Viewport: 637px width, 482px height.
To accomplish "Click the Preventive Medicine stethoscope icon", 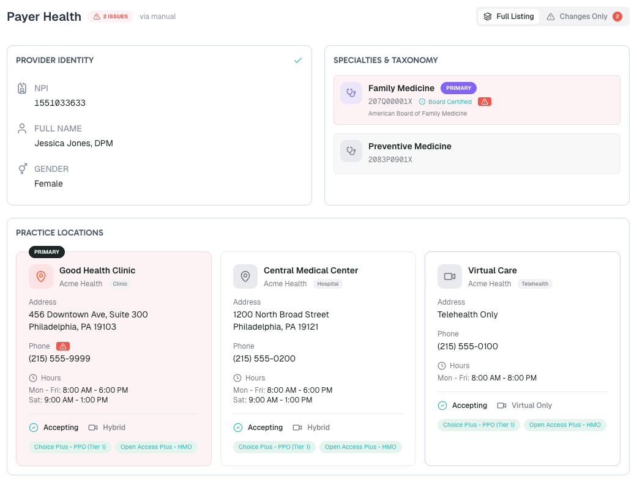I will pyautogui.click(x=351, y=150).
